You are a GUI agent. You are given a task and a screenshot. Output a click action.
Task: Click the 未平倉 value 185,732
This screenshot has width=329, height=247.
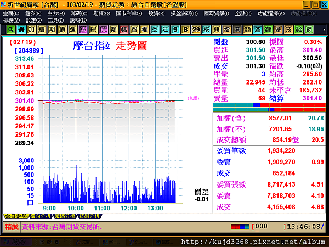tap(310, 91)
